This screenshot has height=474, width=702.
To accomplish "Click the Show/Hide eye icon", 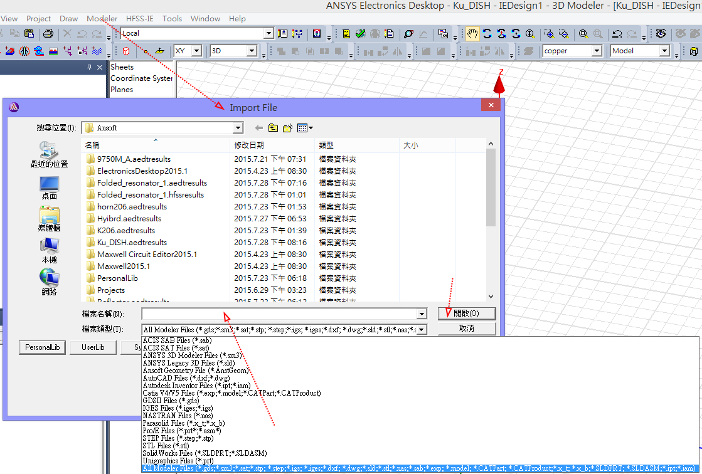I will click(661, 34).
